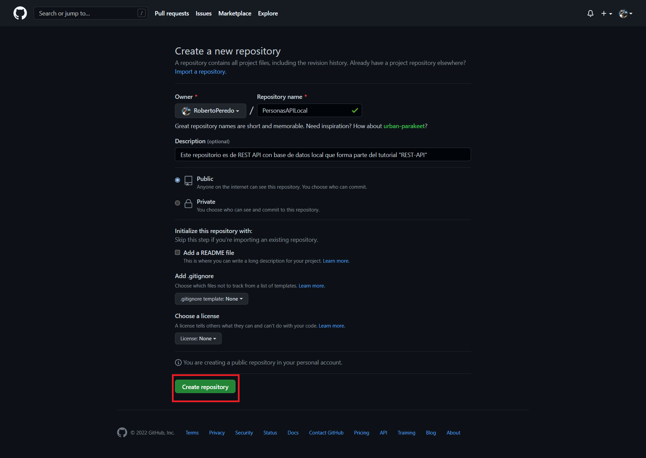The image size is (646, 458).
Task: Expand the .gitignore template dropdown
Action: (212, 299)
